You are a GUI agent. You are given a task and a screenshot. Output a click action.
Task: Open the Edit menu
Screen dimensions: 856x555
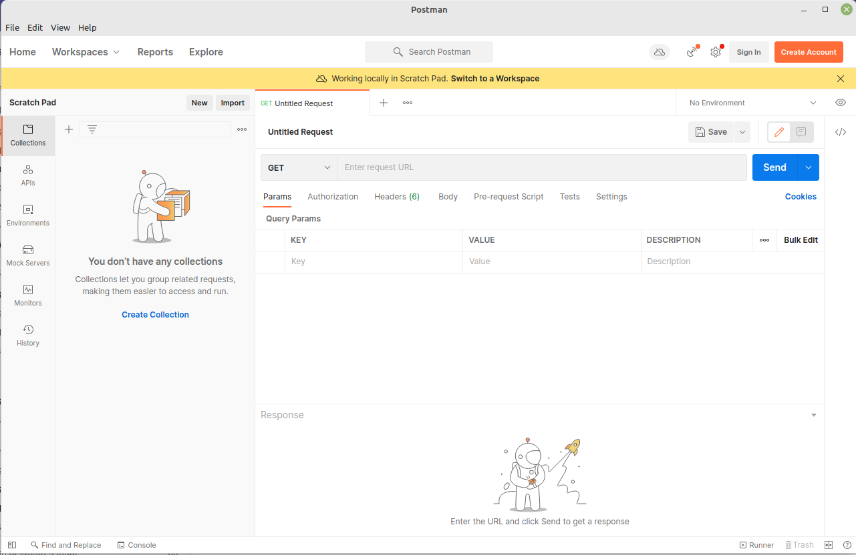tap(35, 27)
